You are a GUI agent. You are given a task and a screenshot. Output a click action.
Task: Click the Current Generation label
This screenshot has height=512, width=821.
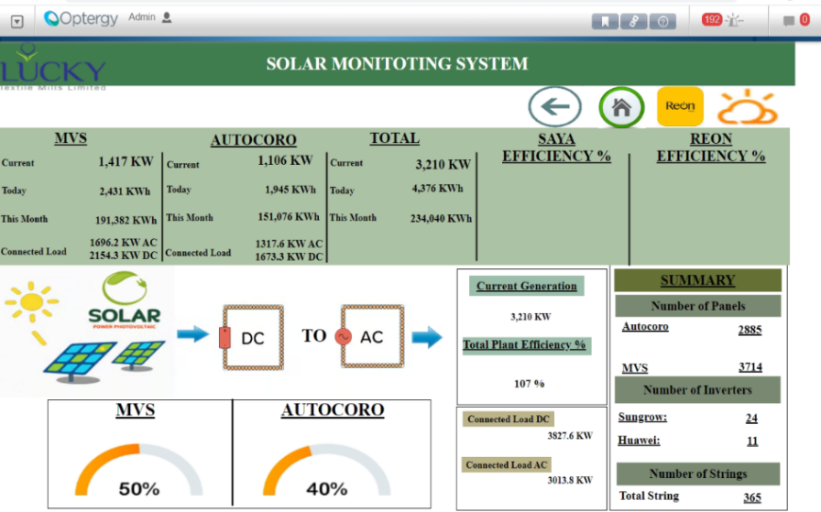click(526, 286)
